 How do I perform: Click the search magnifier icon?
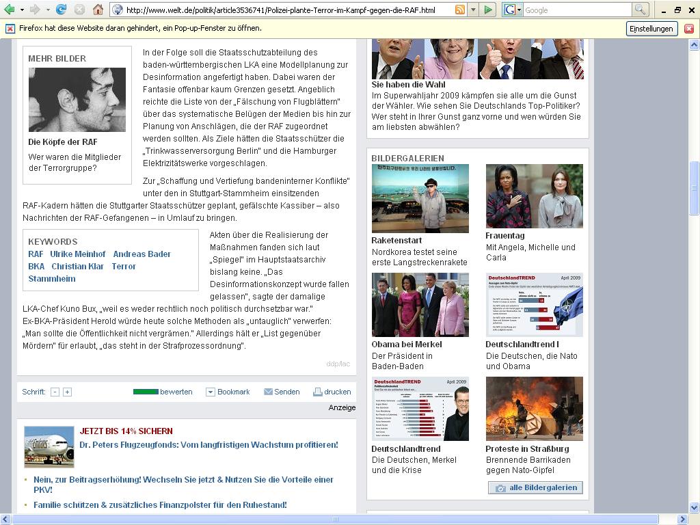[x=640, y=10]
